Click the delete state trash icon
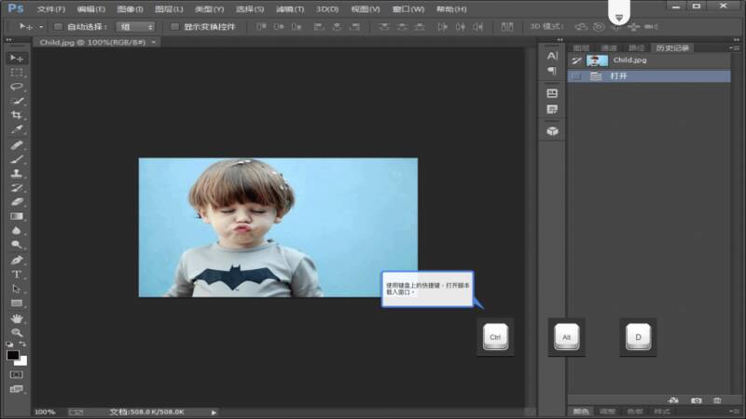This screenshot has width=746, height=419. click(717, 400)
